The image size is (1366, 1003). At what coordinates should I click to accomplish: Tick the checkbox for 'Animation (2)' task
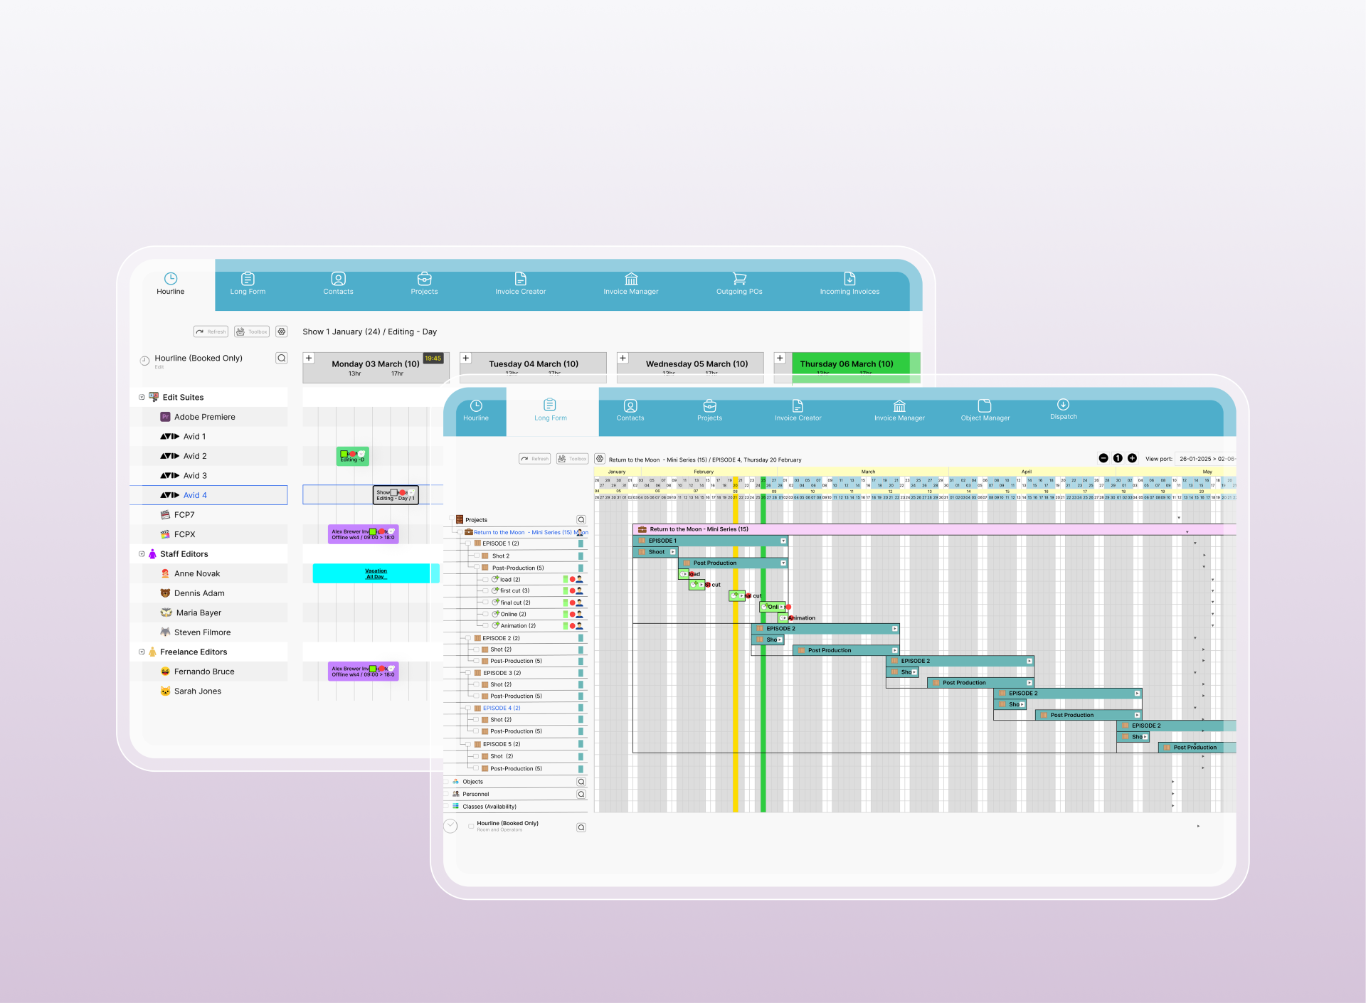click(x=486, y=626)
